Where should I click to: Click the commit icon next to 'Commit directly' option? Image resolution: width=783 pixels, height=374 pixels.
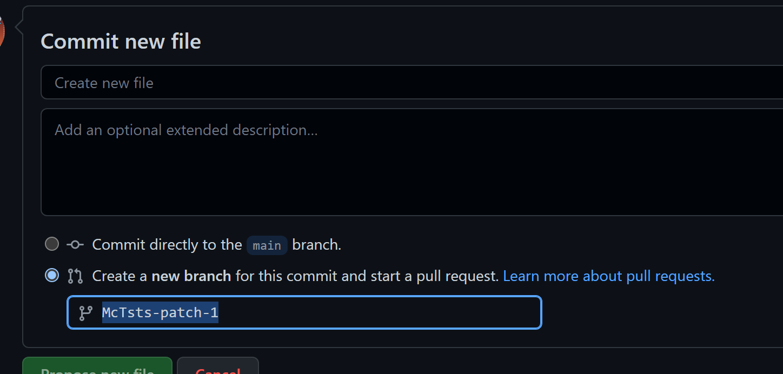(x=75, y=244)
